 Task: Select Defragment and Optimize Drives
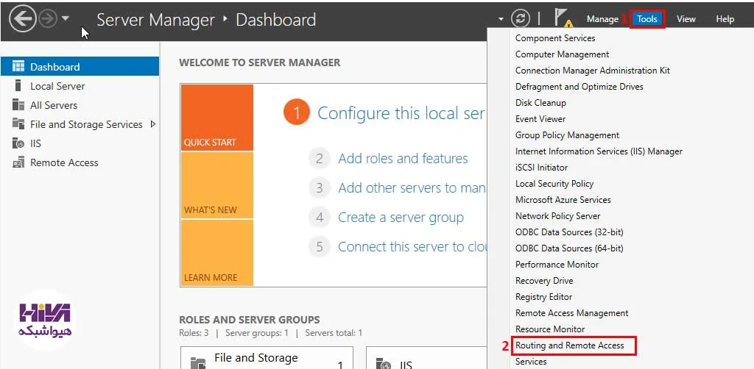click(x=579, y=87)
